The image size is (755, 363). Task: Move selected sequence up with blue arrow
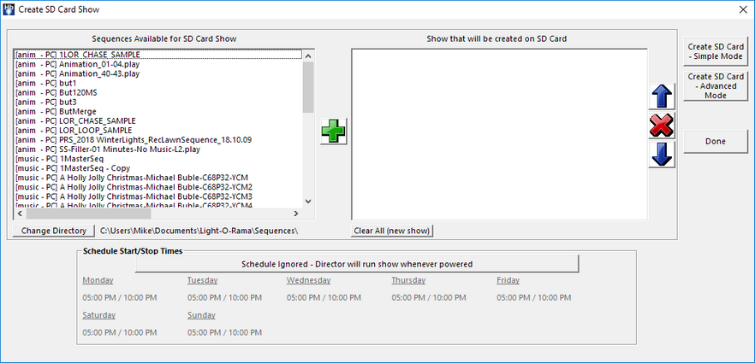tap(662, 96)
